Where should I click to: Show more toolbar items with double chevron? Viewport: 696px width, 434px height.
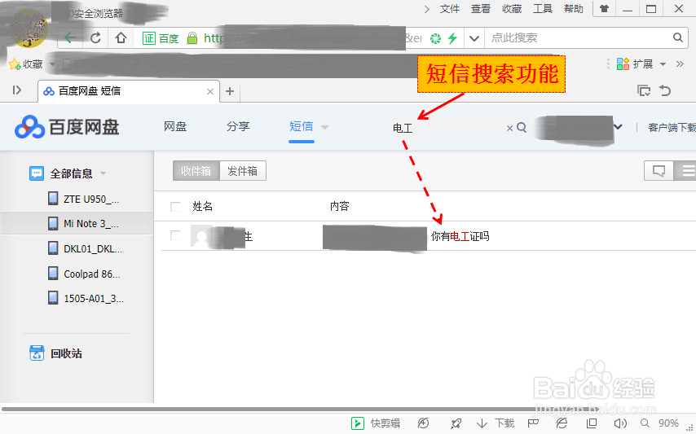[x=680, y=64]
